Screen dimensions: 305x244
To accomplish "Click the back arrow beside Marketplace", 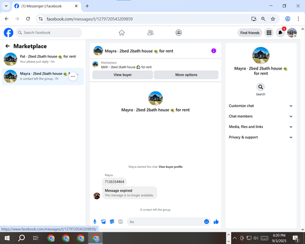I will [x=7, y=46].
